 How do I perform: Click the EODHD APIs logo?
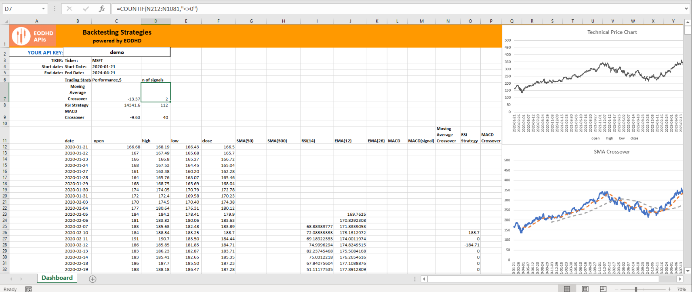[33, 36]
